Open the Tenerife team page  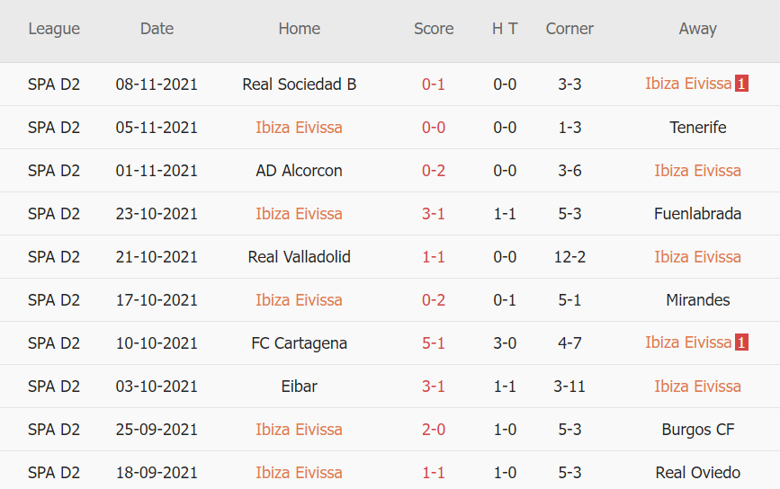[698, 128]
